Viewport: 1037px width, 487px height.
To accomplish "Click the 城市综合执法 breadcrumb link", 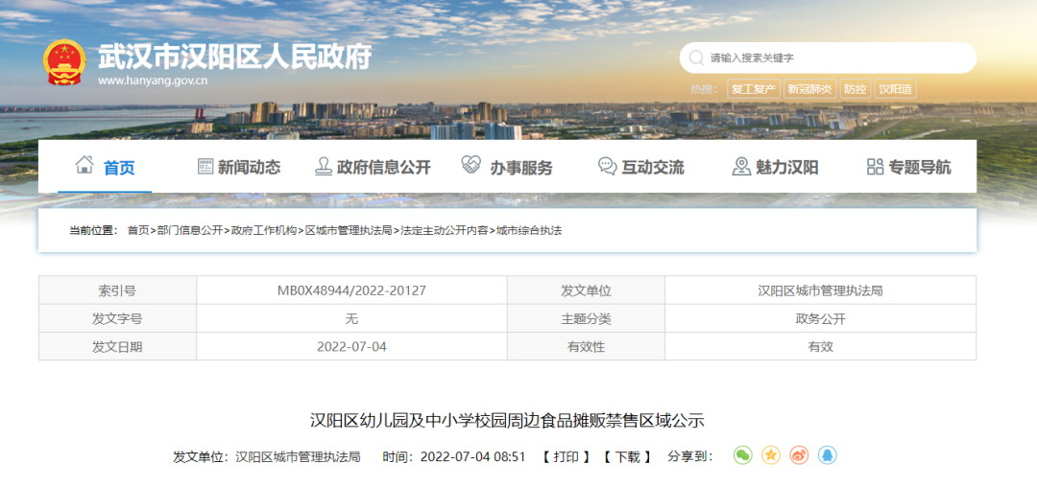I will [529, 230].
